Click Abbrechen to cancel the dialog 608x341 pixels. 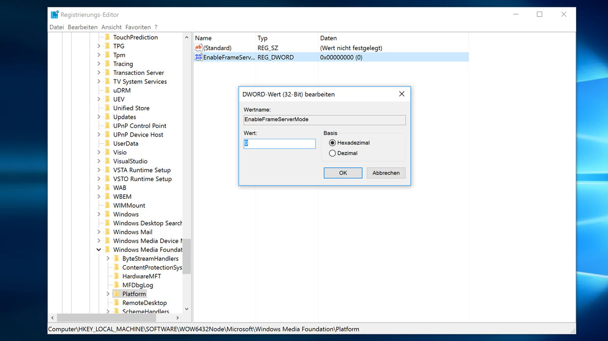pos(386,173)
